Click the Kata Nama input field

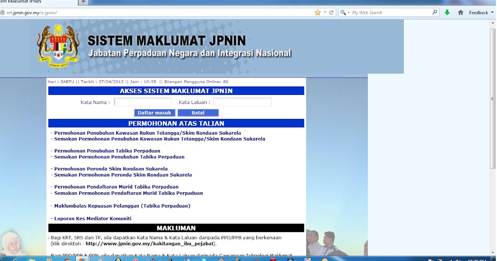coord(142,102)
